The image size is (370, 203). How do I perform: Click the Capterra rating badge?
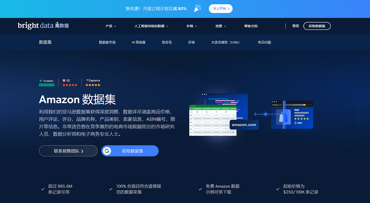(93, 83)
